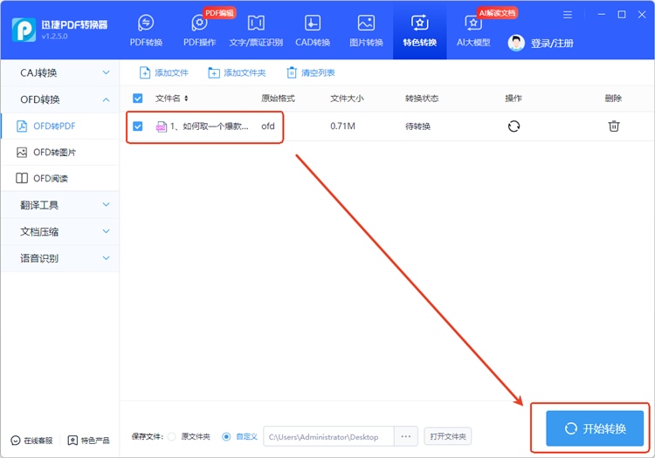Maximize the converter window
This screenshot has height=458, width=655.
click(622, 15)
